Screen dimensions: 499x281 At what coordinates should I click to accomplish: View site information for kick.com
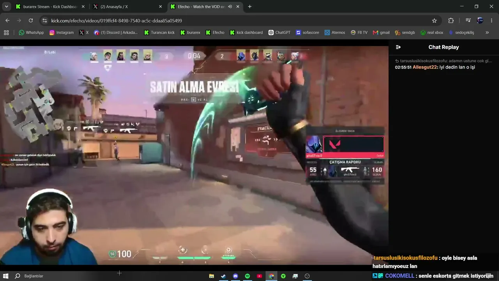pos(44,20)
